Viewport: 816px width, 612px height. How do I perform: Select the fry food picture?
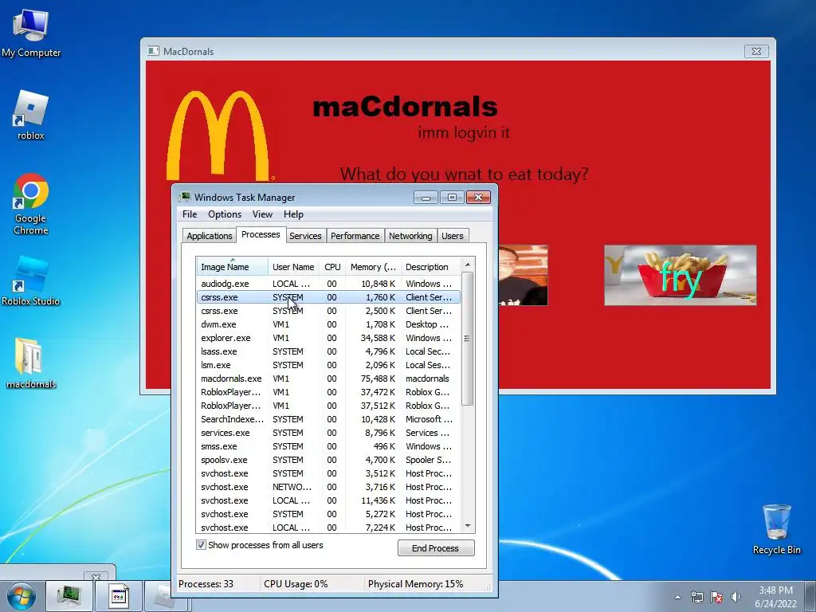(681, 275)
